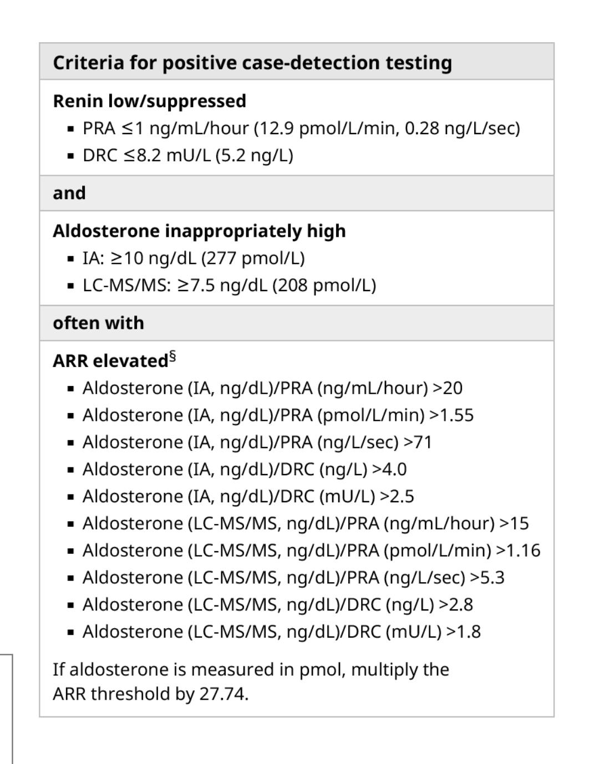Click the IA/DRC (ng/L) >4.0 line
The image size is (599, 764).
click(x=245, y=470)
